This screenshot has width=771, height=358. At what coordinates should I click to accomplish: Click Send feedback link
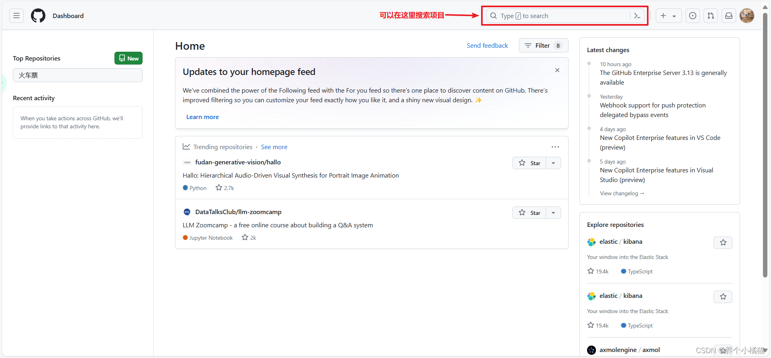click(487, 45)
